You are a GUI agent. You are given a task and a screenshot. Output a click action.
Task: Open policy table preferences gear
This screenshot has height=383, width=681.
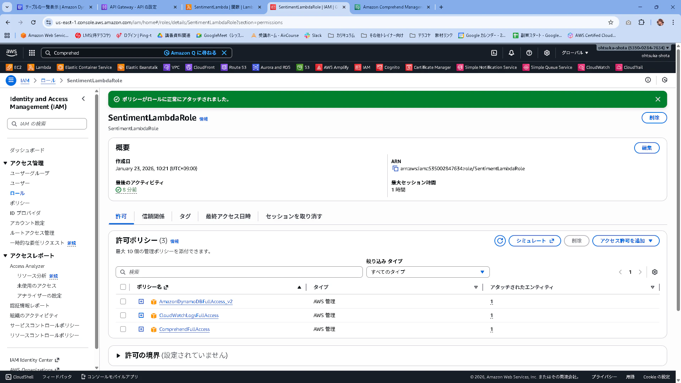click(x=655, y=272)
